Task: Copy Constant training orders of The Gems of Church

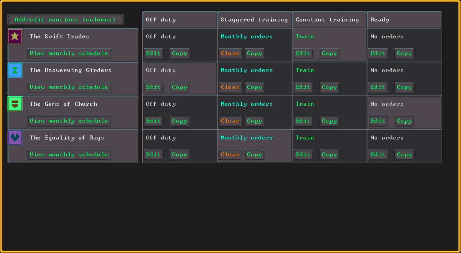Action: click(x=330, y=121)
